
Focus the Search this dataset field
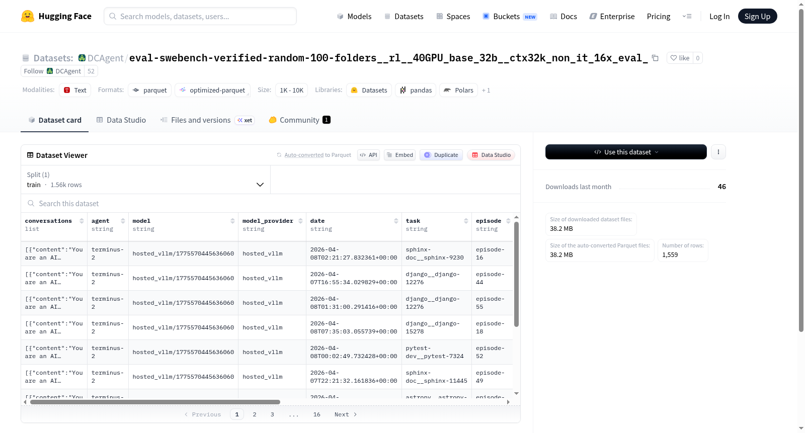pyautogui.click(x=271, y=203)
